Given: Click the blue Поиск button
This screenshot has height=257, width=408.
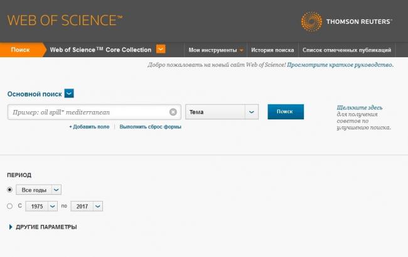Looking at the screenshot, I should [x=286, y=112].
